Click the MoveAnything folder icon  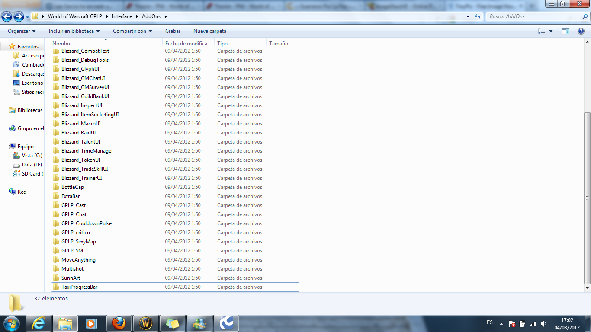pos(56,260)
